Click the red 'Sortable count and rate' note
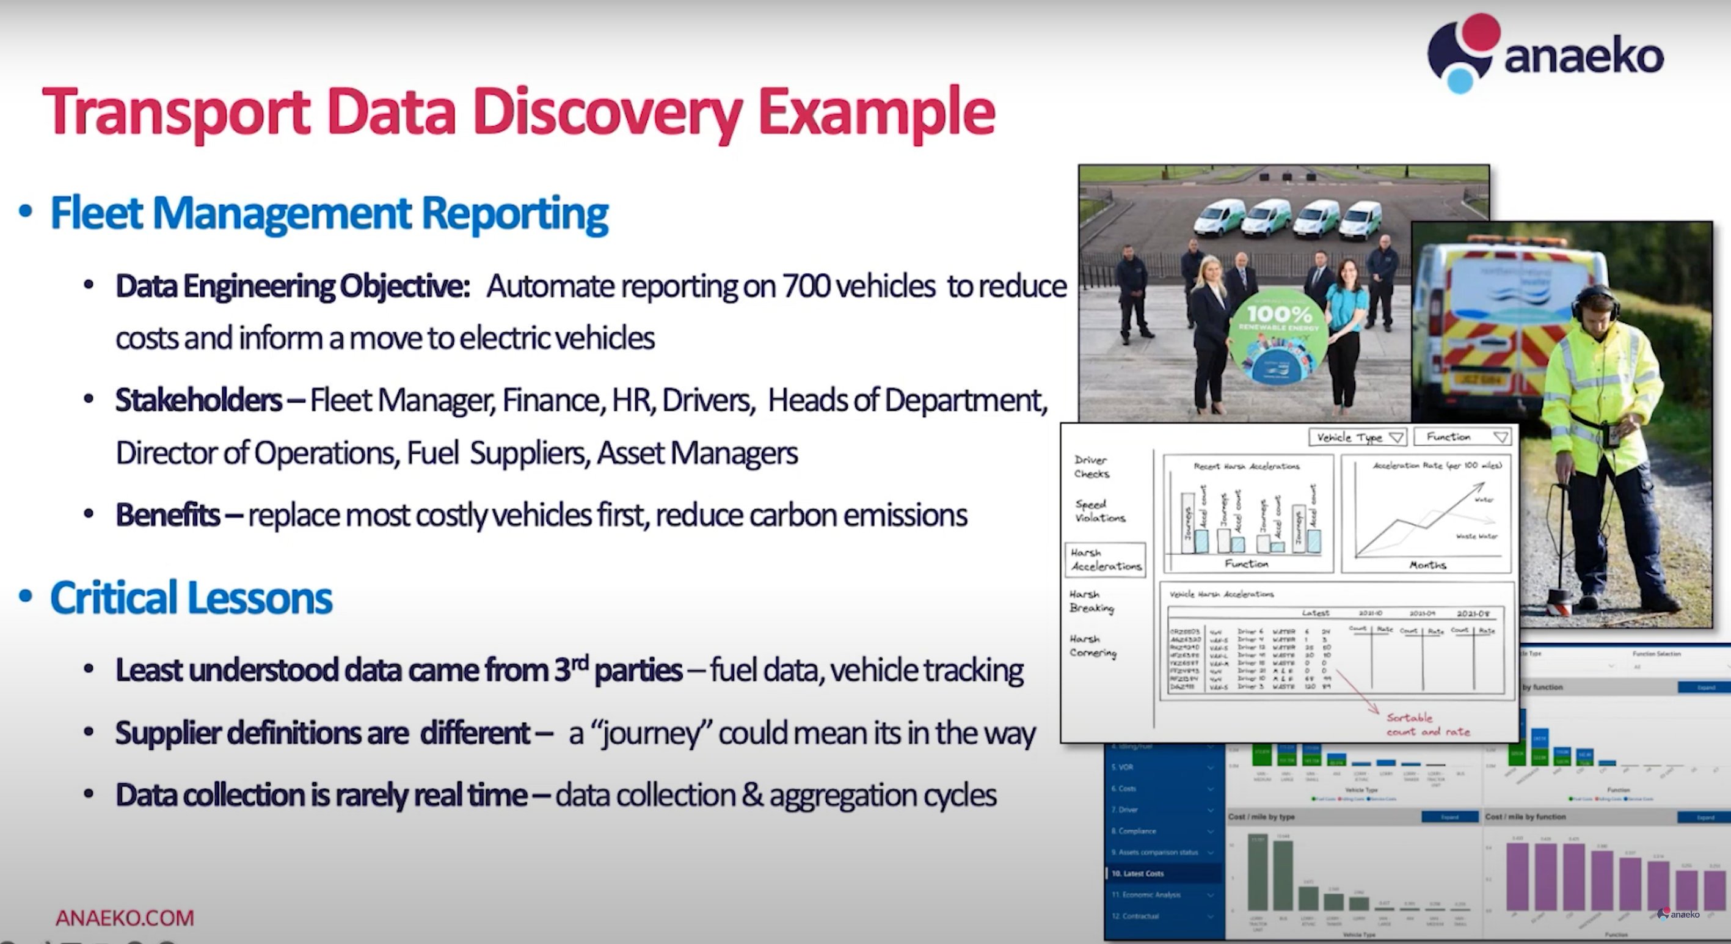 click(x=1428, y=725)
